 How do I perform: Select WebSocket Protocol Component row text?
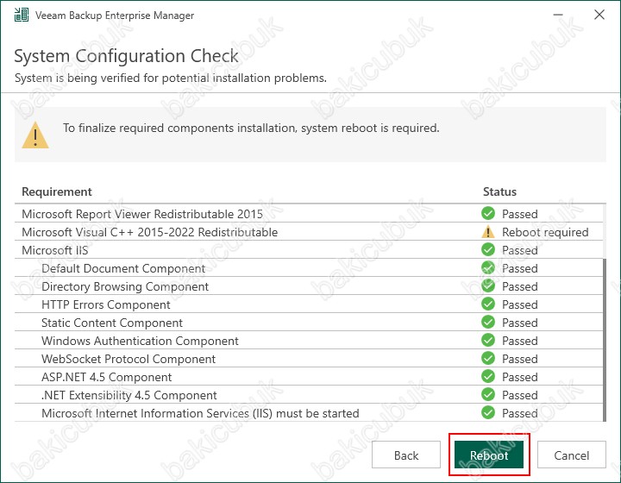129,359
